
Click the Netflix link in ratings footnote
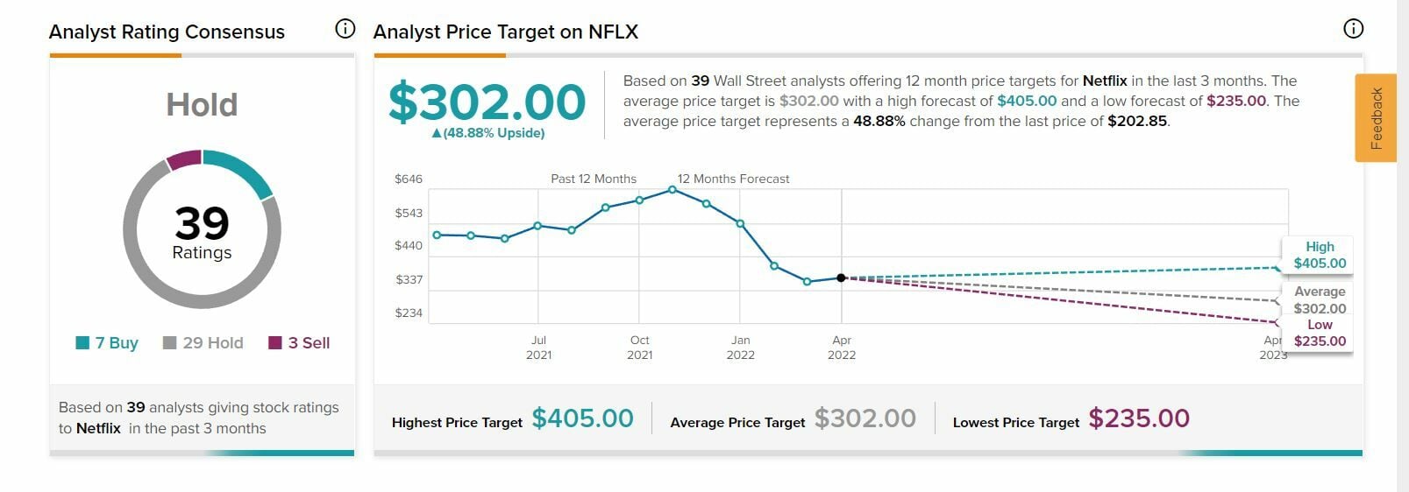point(98,428)
